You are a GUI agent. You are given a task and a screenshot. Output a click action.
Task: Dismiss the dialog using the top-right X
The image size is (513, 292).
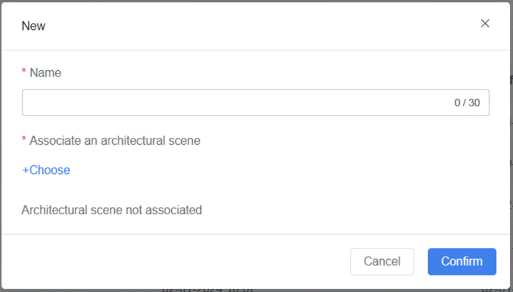click(x=485, y=24)
